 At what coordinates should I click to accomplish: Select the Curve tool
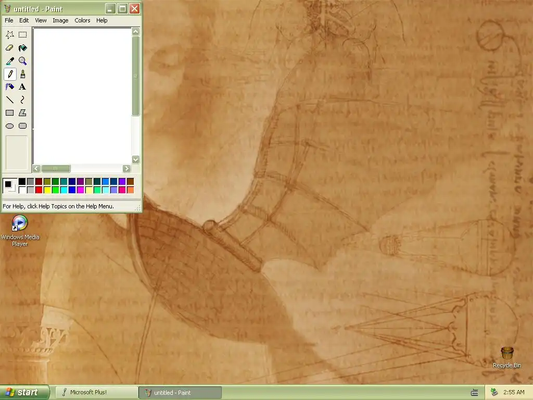(23, 99)
